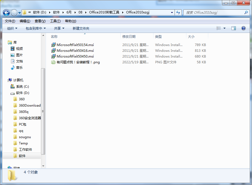Select the file name 有问题点我！安装教程！.png
Screen dimensions: 252x185
(78, 62)
